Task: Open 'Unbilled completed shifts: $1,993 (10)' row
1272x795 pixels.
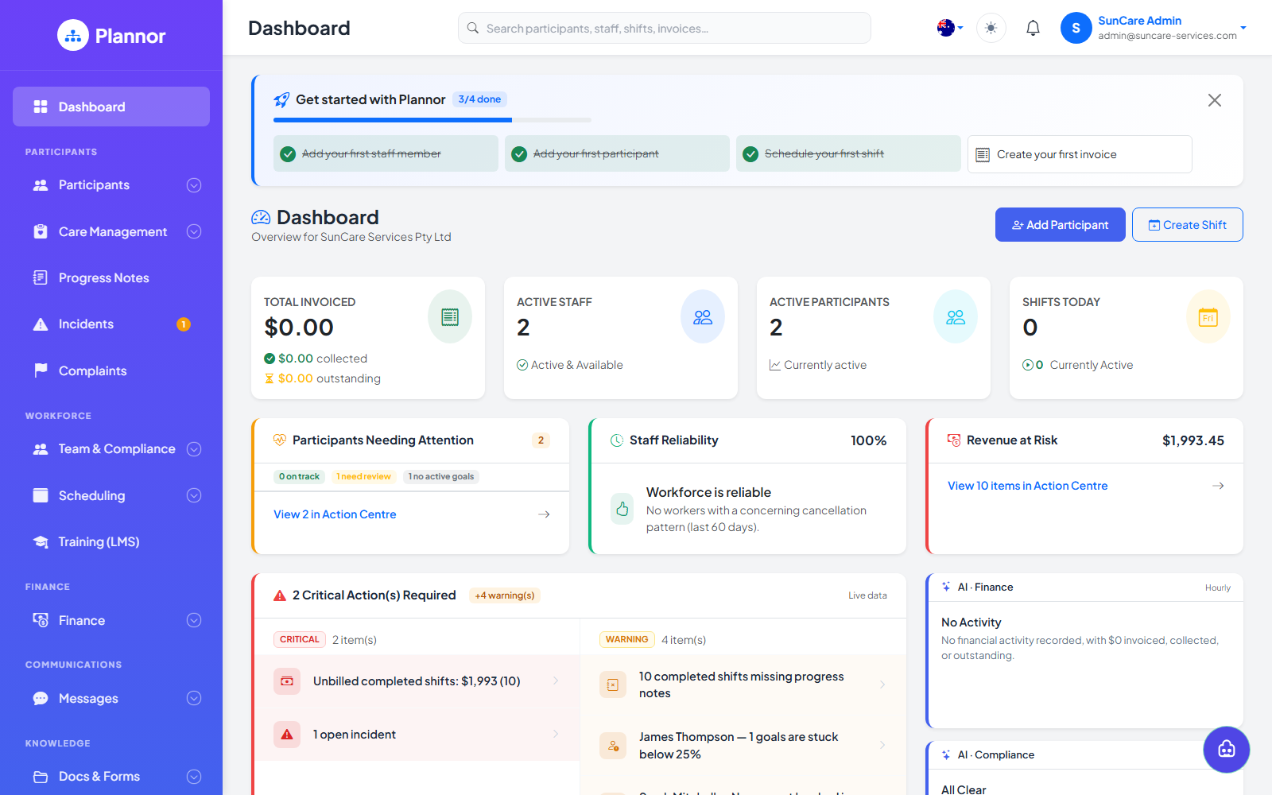Action: pos(417,681)
